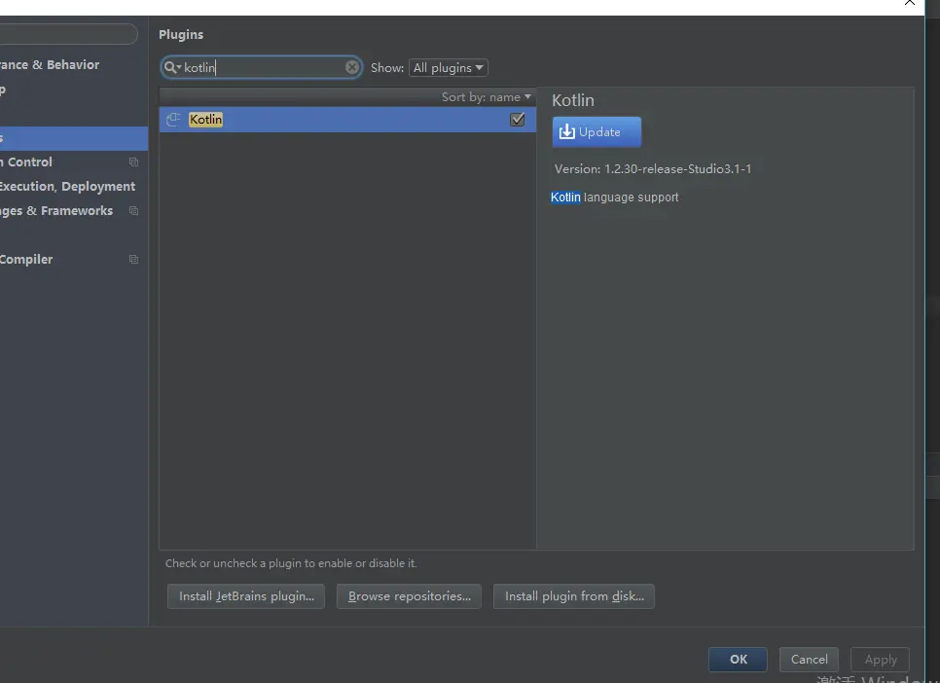Viewport: 940px width, 683px height.
Task: Click project-level icon beside Languages & Frameworks
Action: pos(133,210)
